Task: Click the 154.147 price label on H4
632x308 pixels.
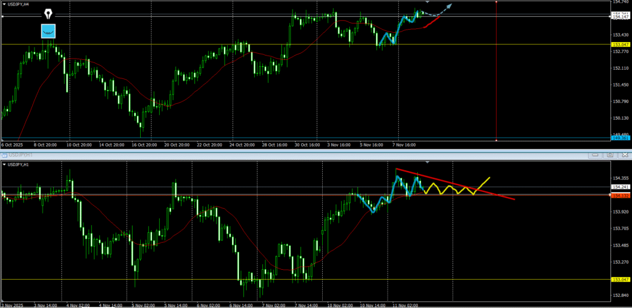Action: (x=620, y=17)
